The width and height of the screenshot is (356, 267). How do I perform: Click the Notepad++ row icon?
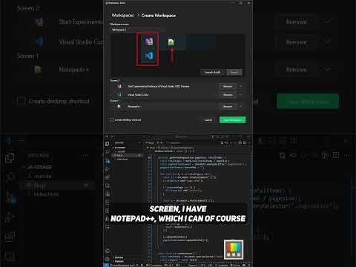(119, 106)
